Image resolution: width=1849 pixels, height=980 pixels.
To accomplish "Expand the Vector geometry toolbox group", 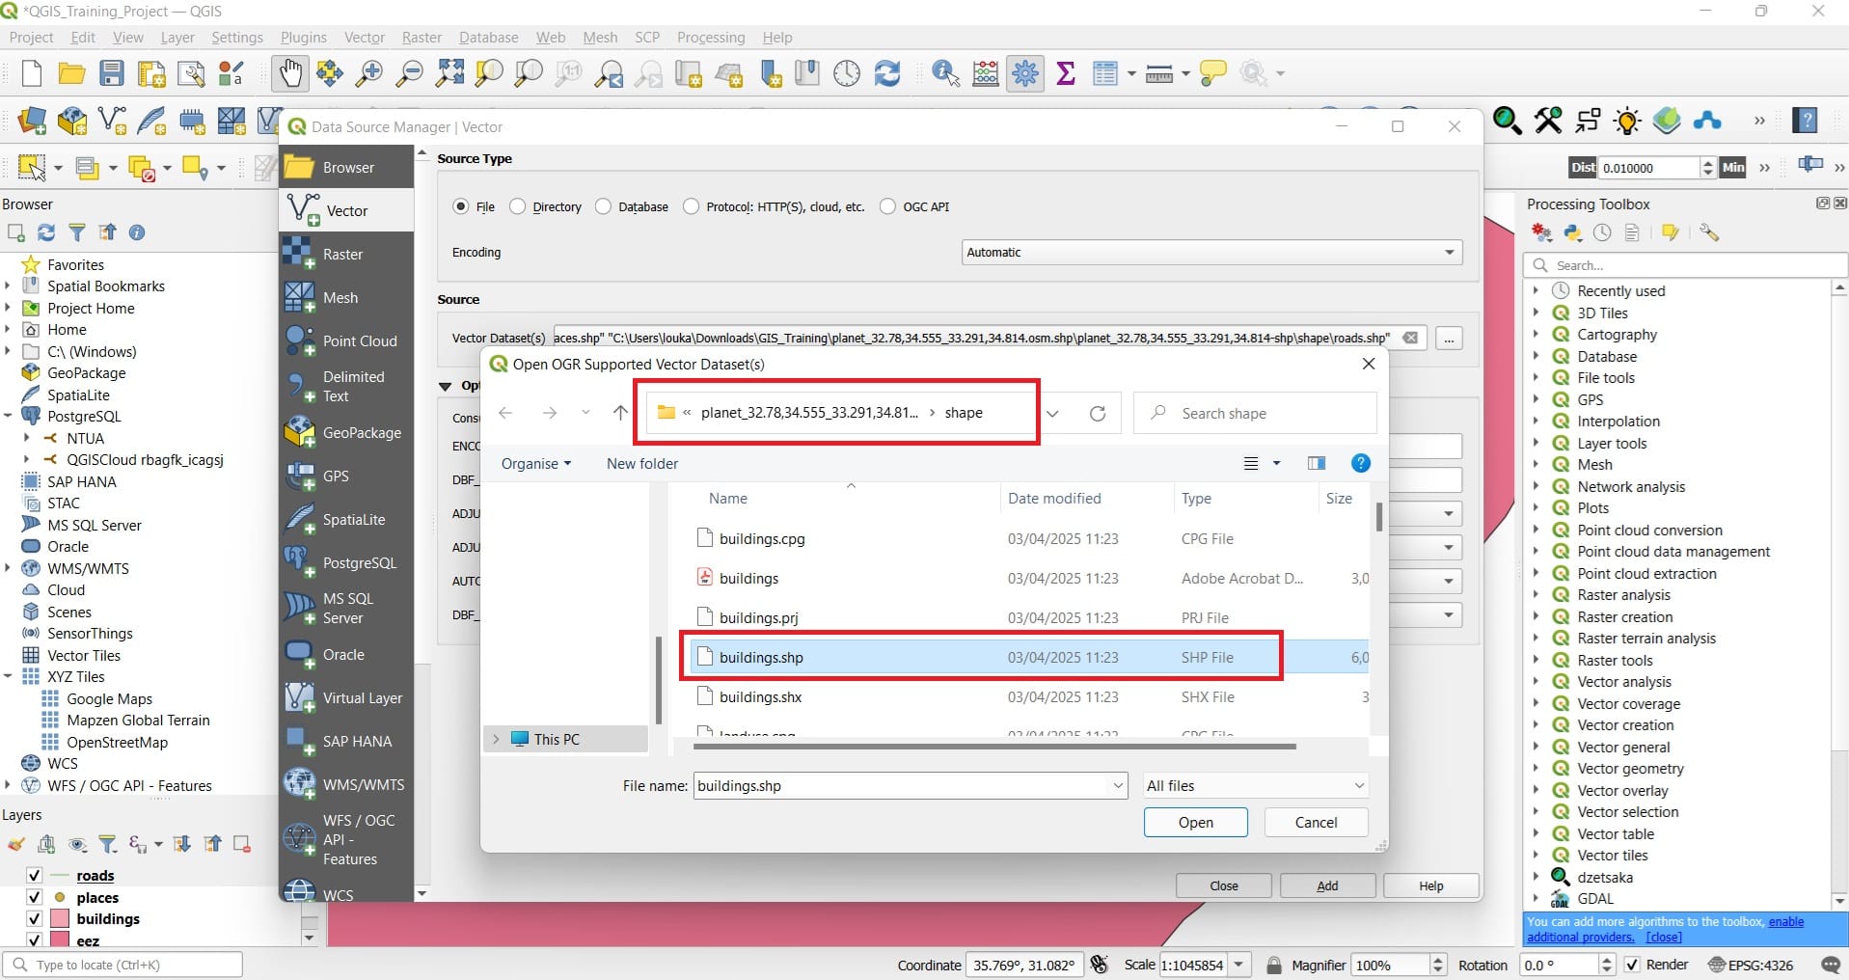I will (1536, 768).
